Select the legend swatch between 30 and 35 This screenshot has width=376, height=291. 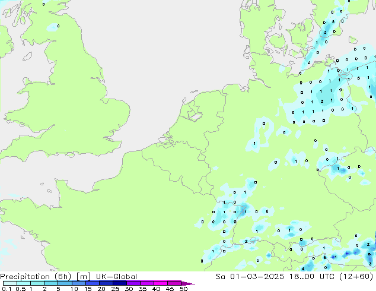133,283
